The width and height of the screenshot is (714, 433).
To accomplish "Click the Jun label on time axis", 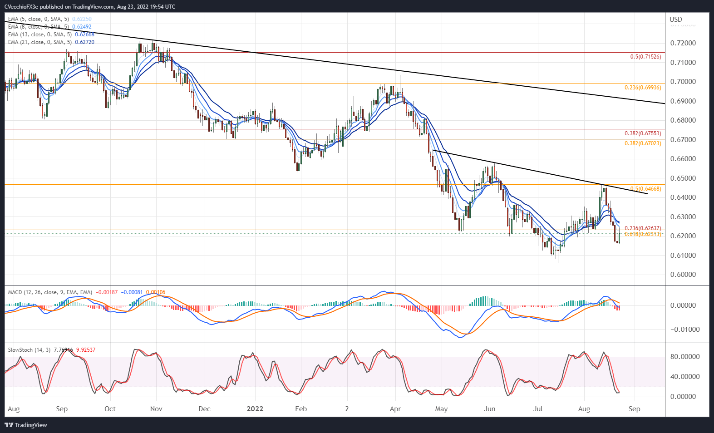I will [490, 409].
